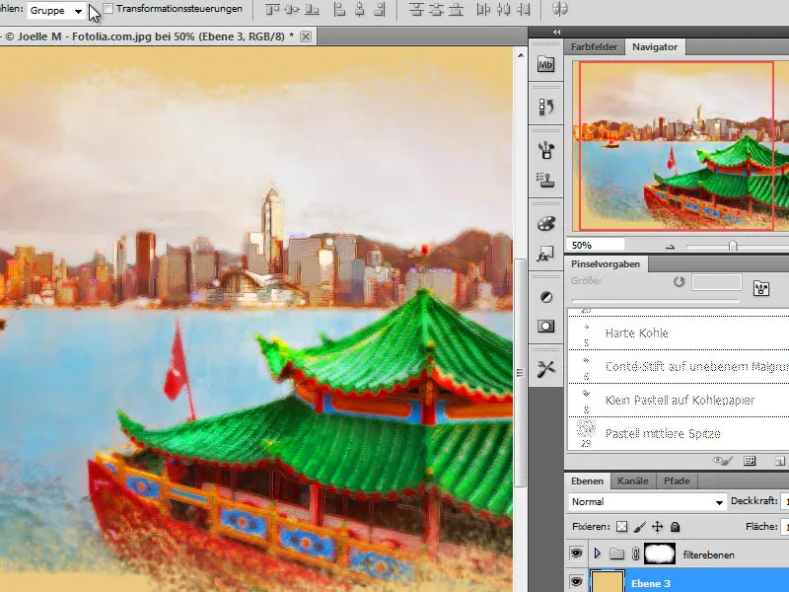Toggle the Brush panel from Pinselvorgaben
Screen dimensions: 789x592
[x=760, y=288]
